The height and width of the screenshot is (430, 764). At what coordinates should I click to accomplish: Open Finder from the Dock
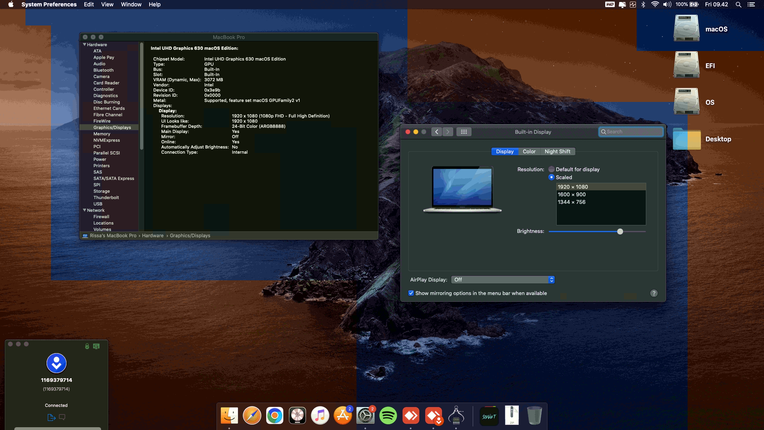(229, 416)
